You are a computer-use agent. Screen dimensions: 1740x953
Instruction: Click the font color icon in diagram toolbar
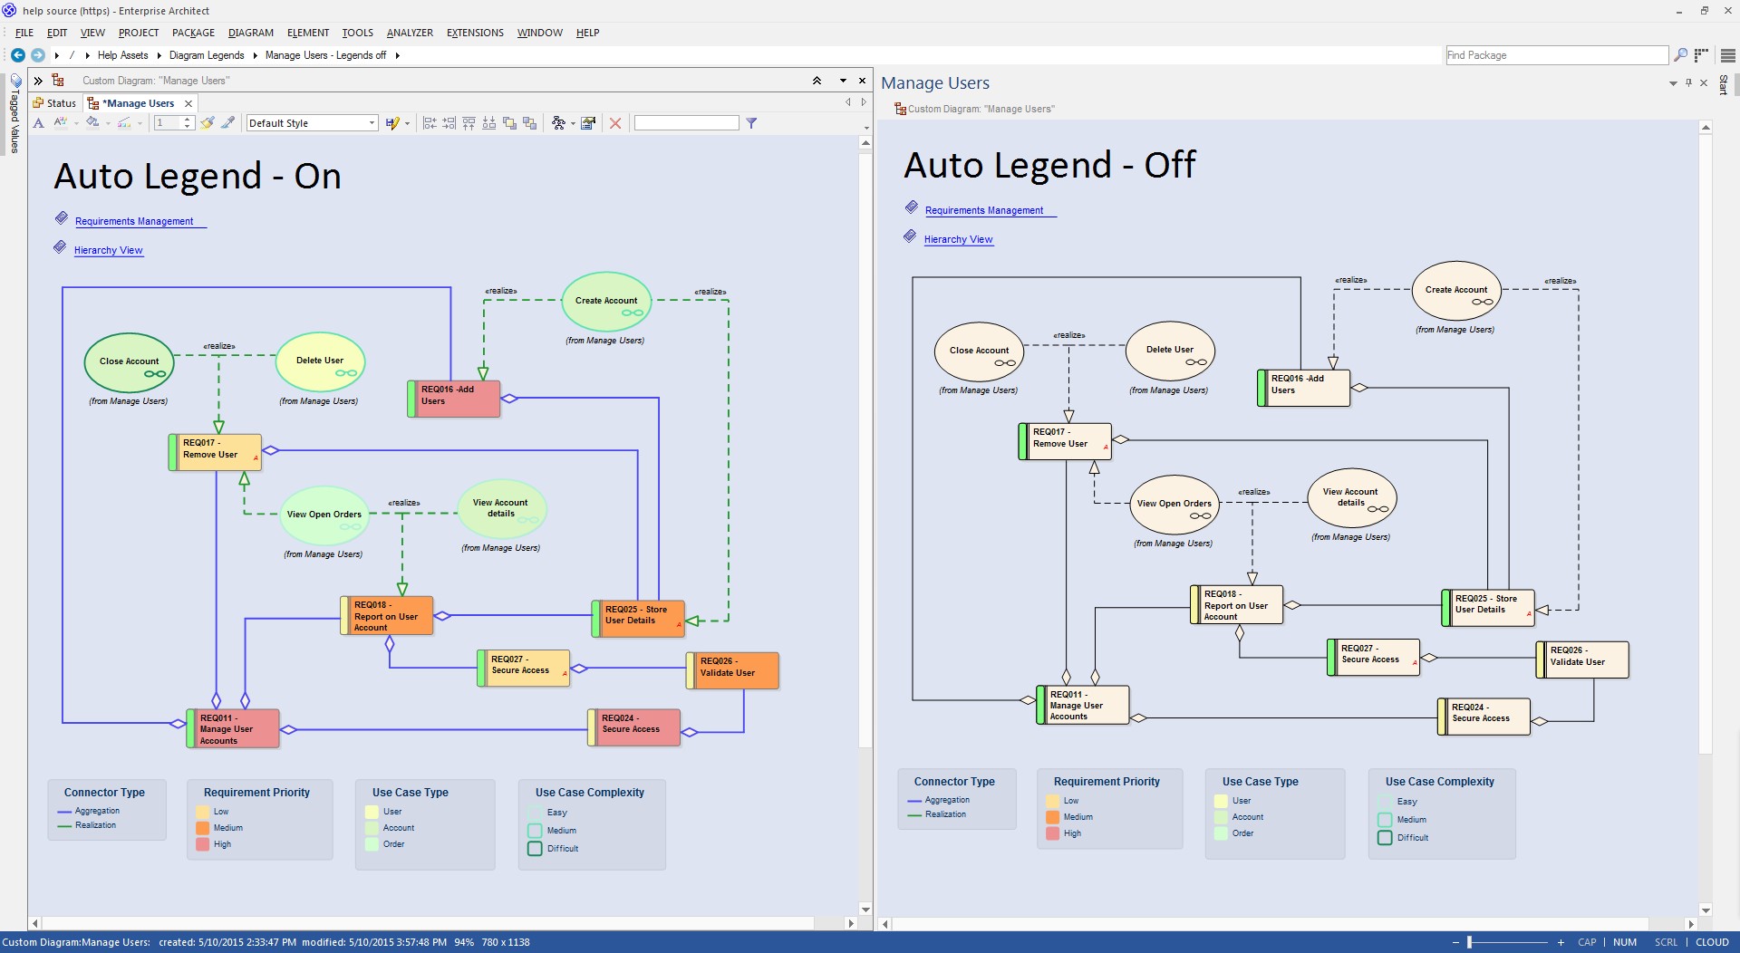coord(60,123)
